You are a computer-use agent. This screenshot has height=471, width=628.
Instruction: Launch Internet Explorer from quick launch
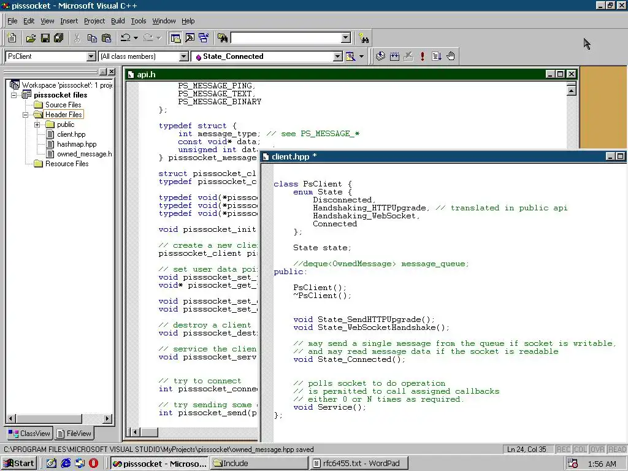pos(66,464)
